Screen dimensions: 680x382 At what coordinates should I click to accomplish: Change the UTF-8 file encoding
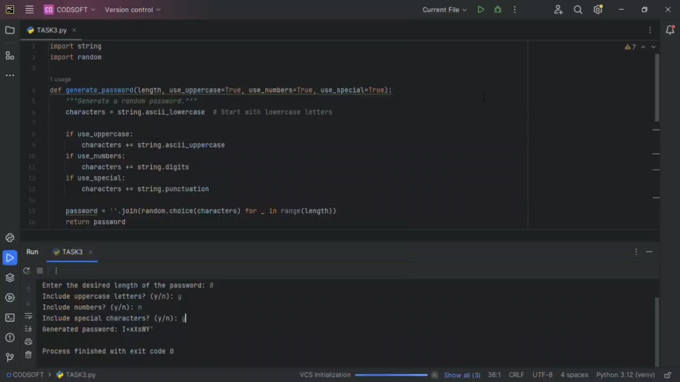tap(542, 375)
